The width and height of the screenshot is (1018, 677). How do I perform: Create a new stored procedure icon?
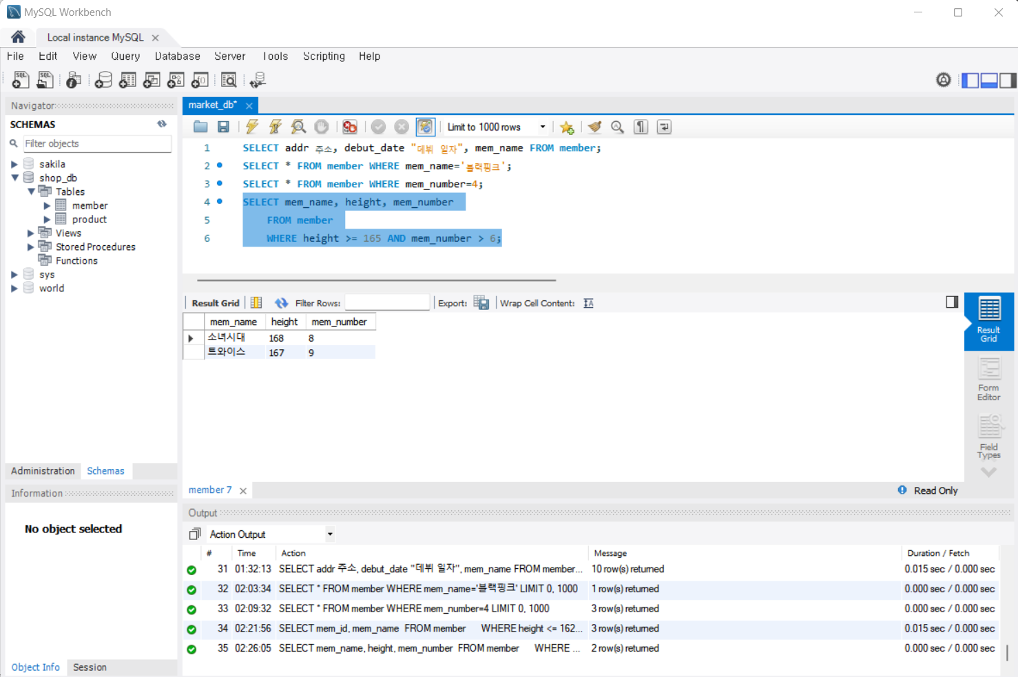pyautogui.click(x=176, y=81)
